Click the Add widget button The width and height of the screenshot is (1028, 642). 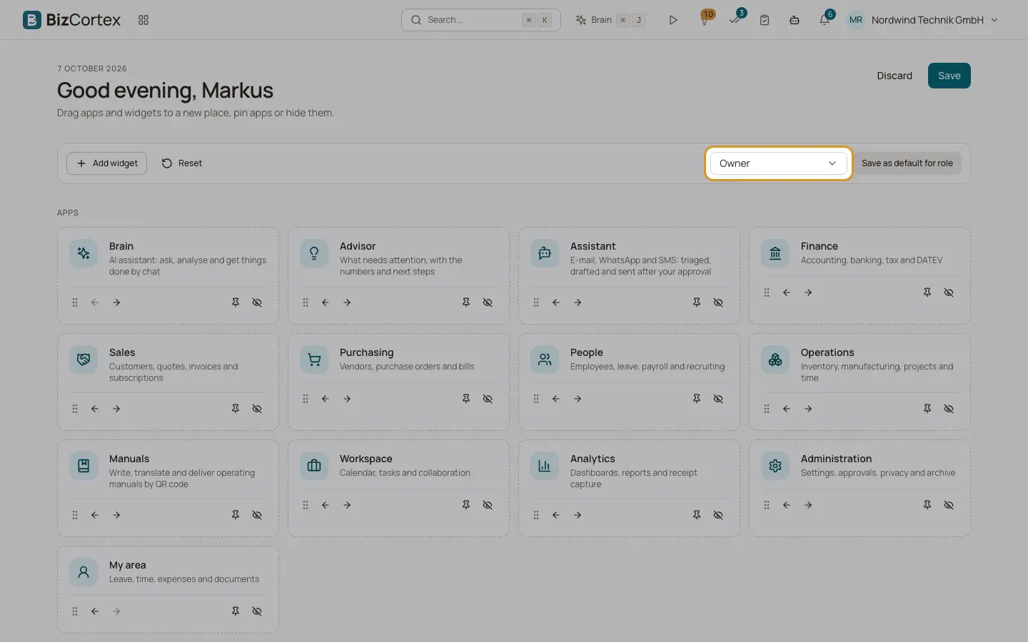point(107,163)
